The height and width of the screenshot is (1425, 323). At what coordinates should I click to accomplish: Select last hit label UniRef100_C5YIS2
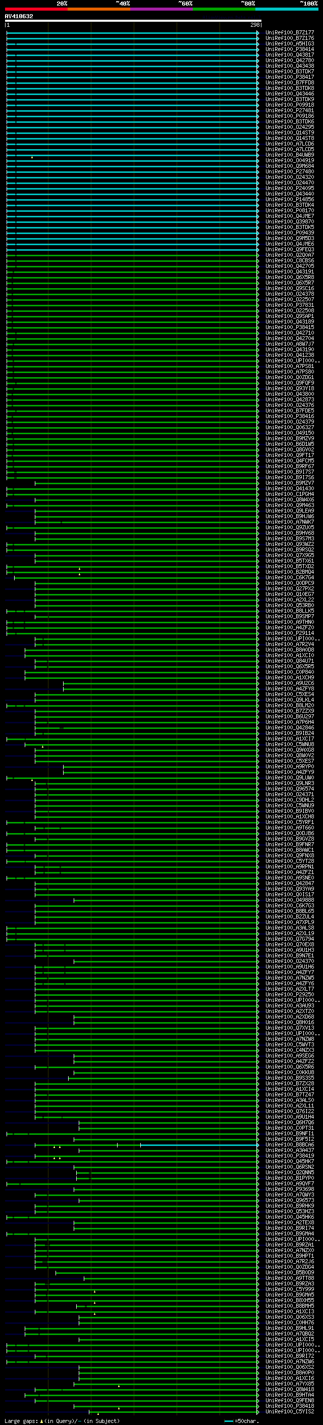tap(290, 1411)
